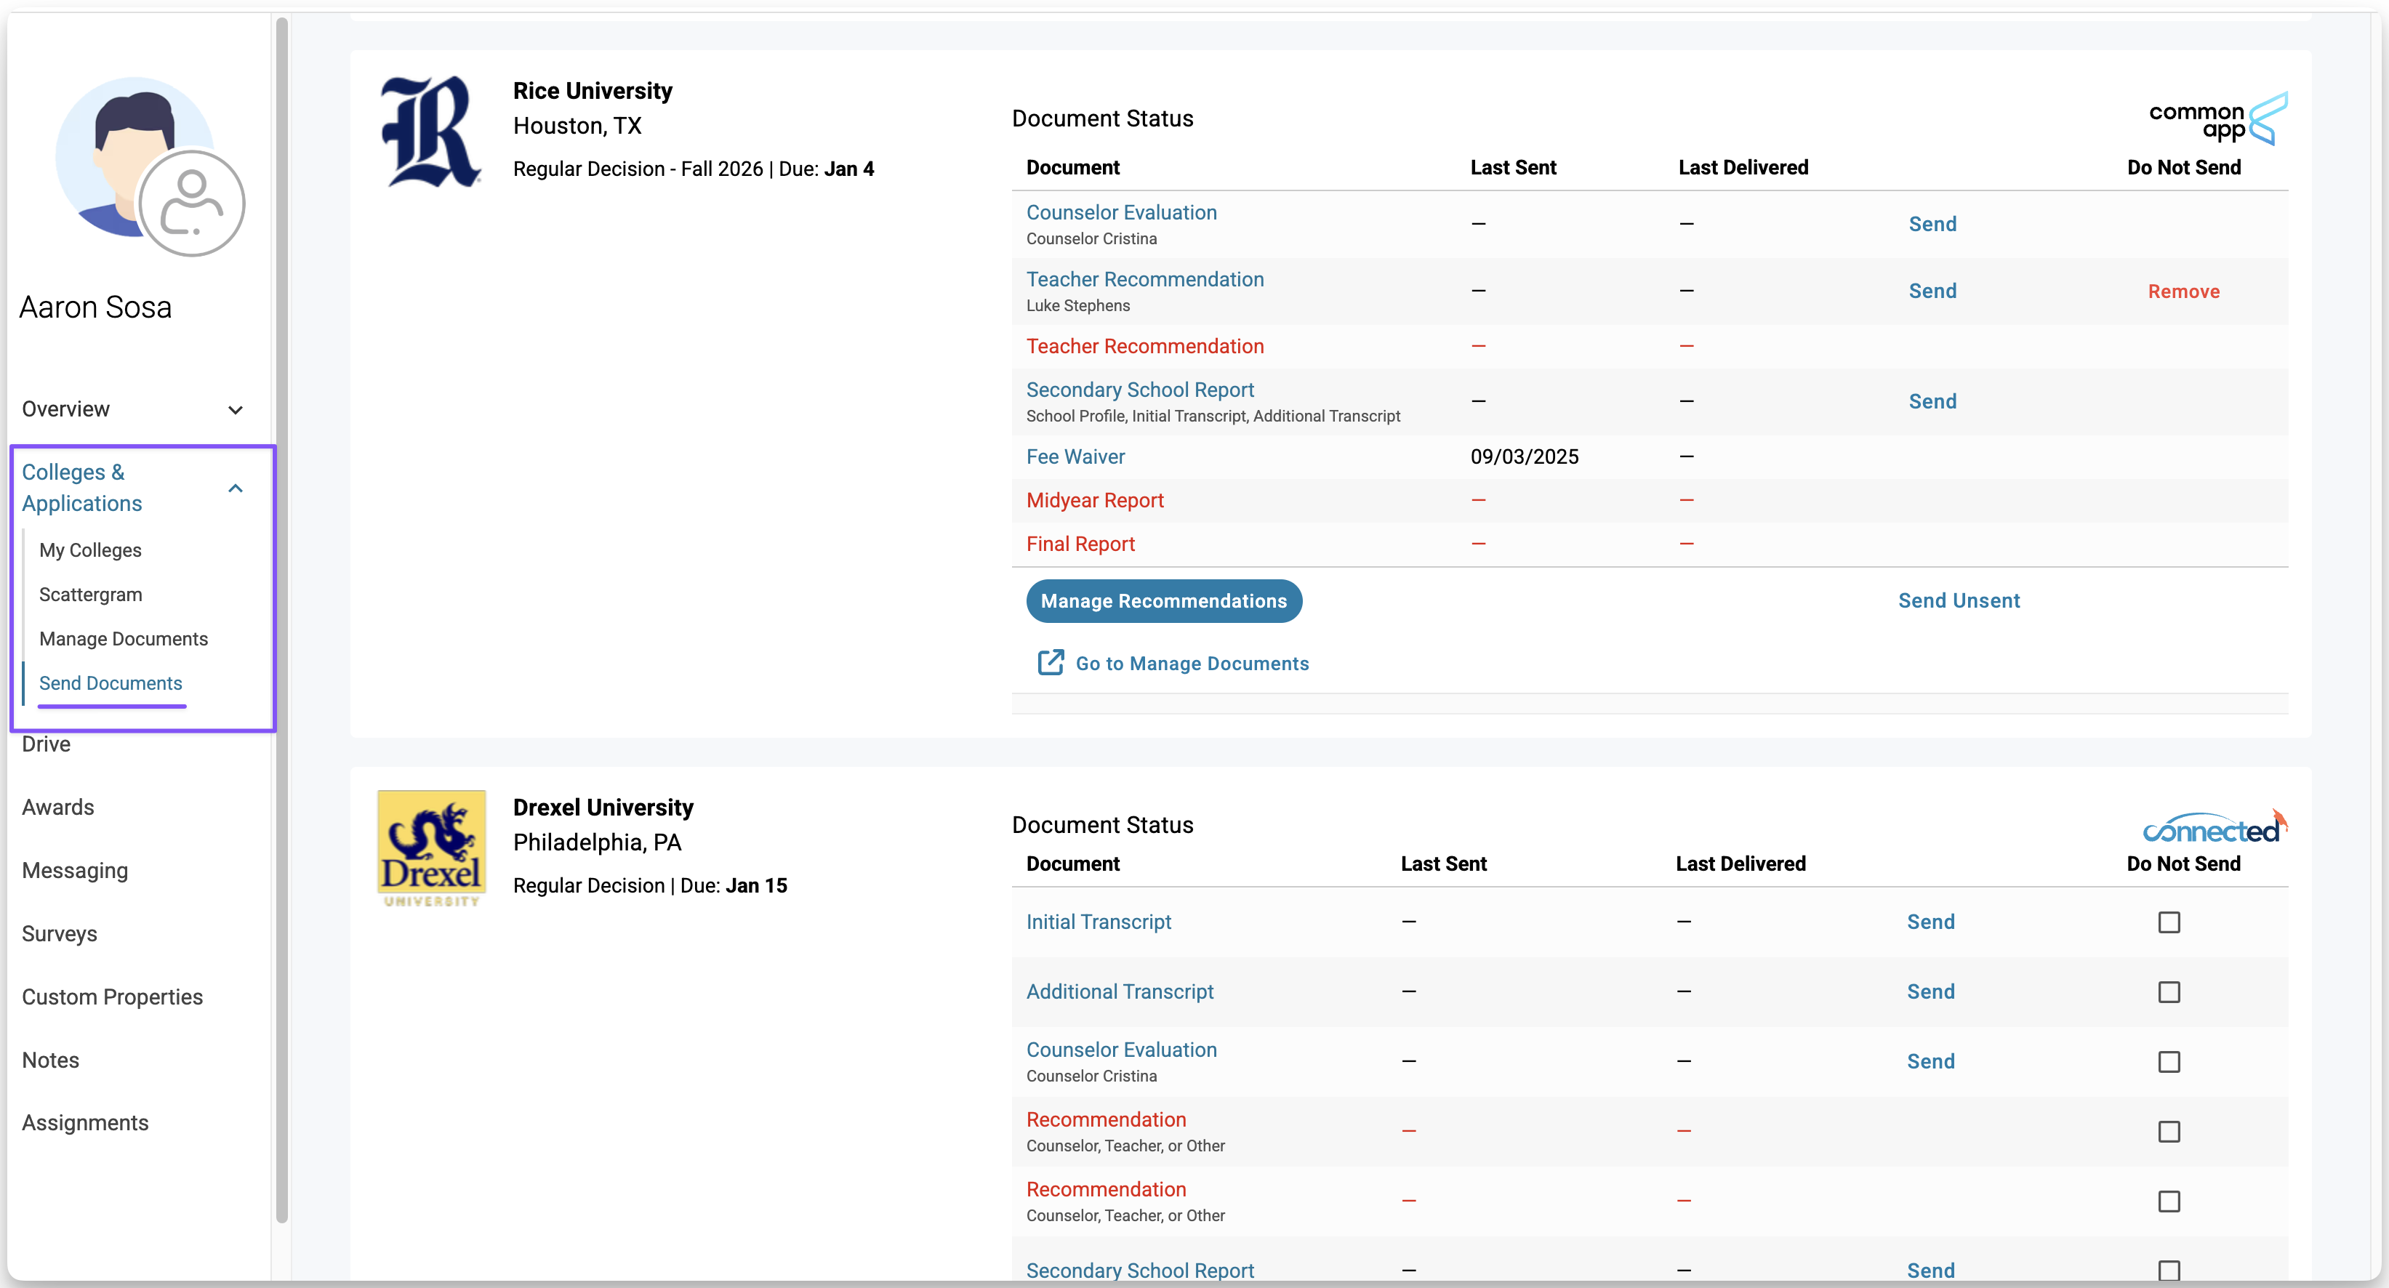Click Rice 'Due: Jan 4' deadline text
This screenshot has width=2389, height=1288.
pyautogui.click(x=825, y=169)
